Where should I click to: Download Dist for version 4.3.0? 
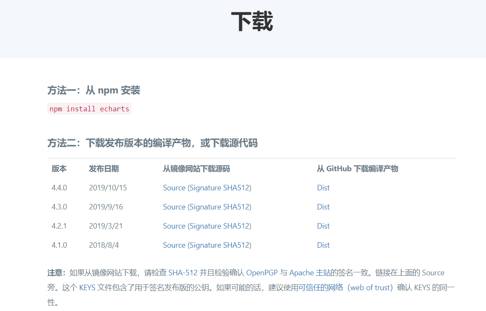(x=323, y=207)
